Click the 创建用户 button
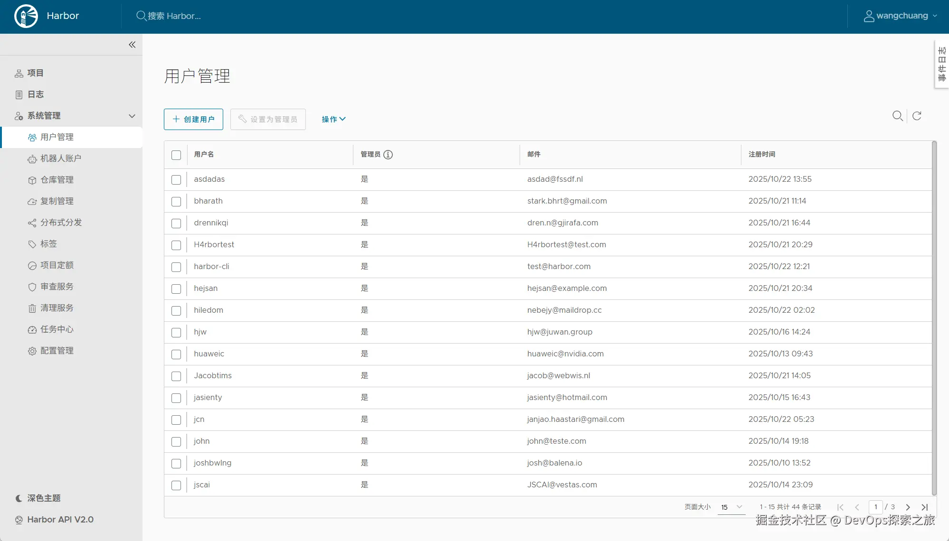Image resolution: width=949 pixels, height=541 pixels. tap(193, 119)
